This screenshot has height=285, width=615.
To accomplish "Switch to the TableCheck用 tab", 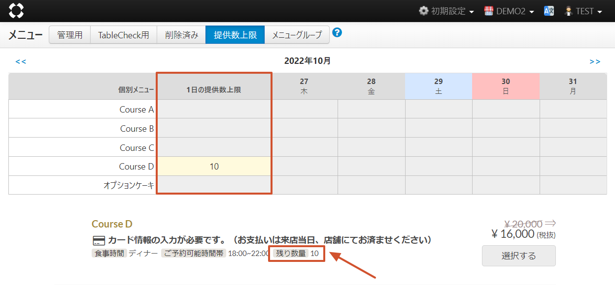I will [124, 35].
